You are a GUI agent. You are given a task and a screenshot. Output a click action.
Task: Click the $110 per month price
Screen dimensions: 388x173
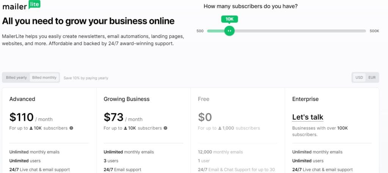point(31,117)
